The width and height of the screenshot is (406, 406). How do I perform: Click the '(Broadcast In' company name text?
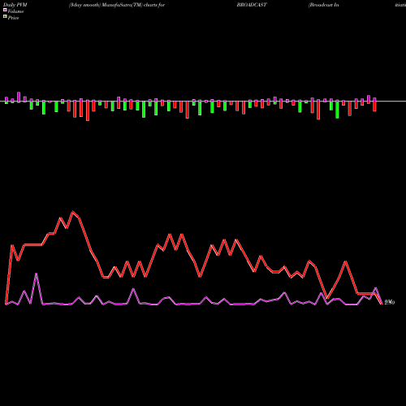click(323, 5)
